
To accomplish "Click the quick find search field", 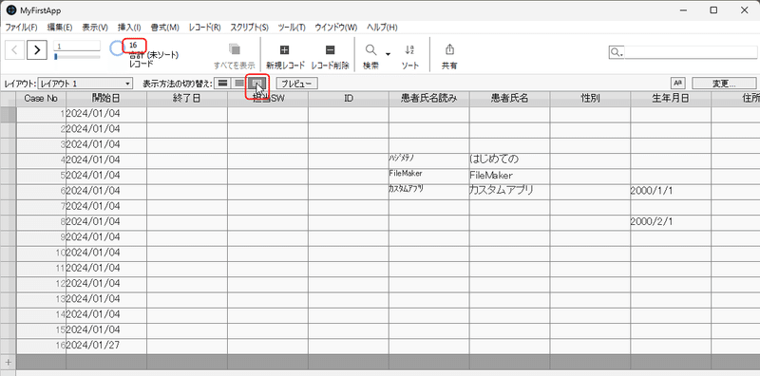I will click(x=690, y=52).
